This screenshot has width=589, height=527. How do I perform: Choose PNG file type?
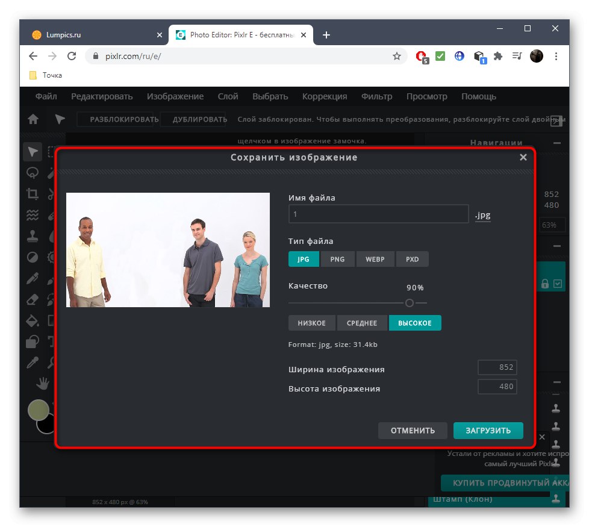(337, 259)
